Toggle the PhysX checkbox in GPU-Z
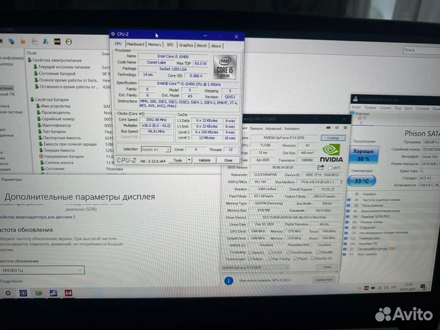The height and width of the screenshot is (330, 440). [x=295, y=258]
